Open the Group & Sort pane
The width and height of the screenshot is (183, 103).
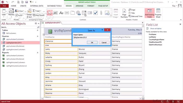(29, 13)
